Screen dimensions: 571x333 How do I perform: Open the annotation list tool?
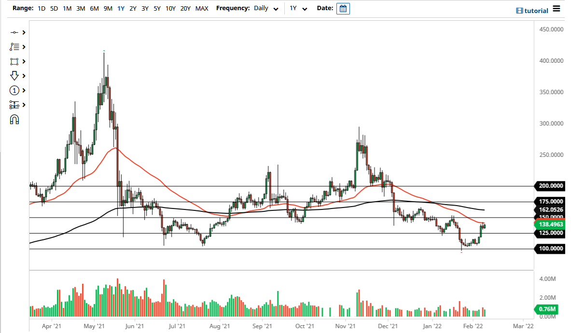pyautogui.click(x=14, y=47)
